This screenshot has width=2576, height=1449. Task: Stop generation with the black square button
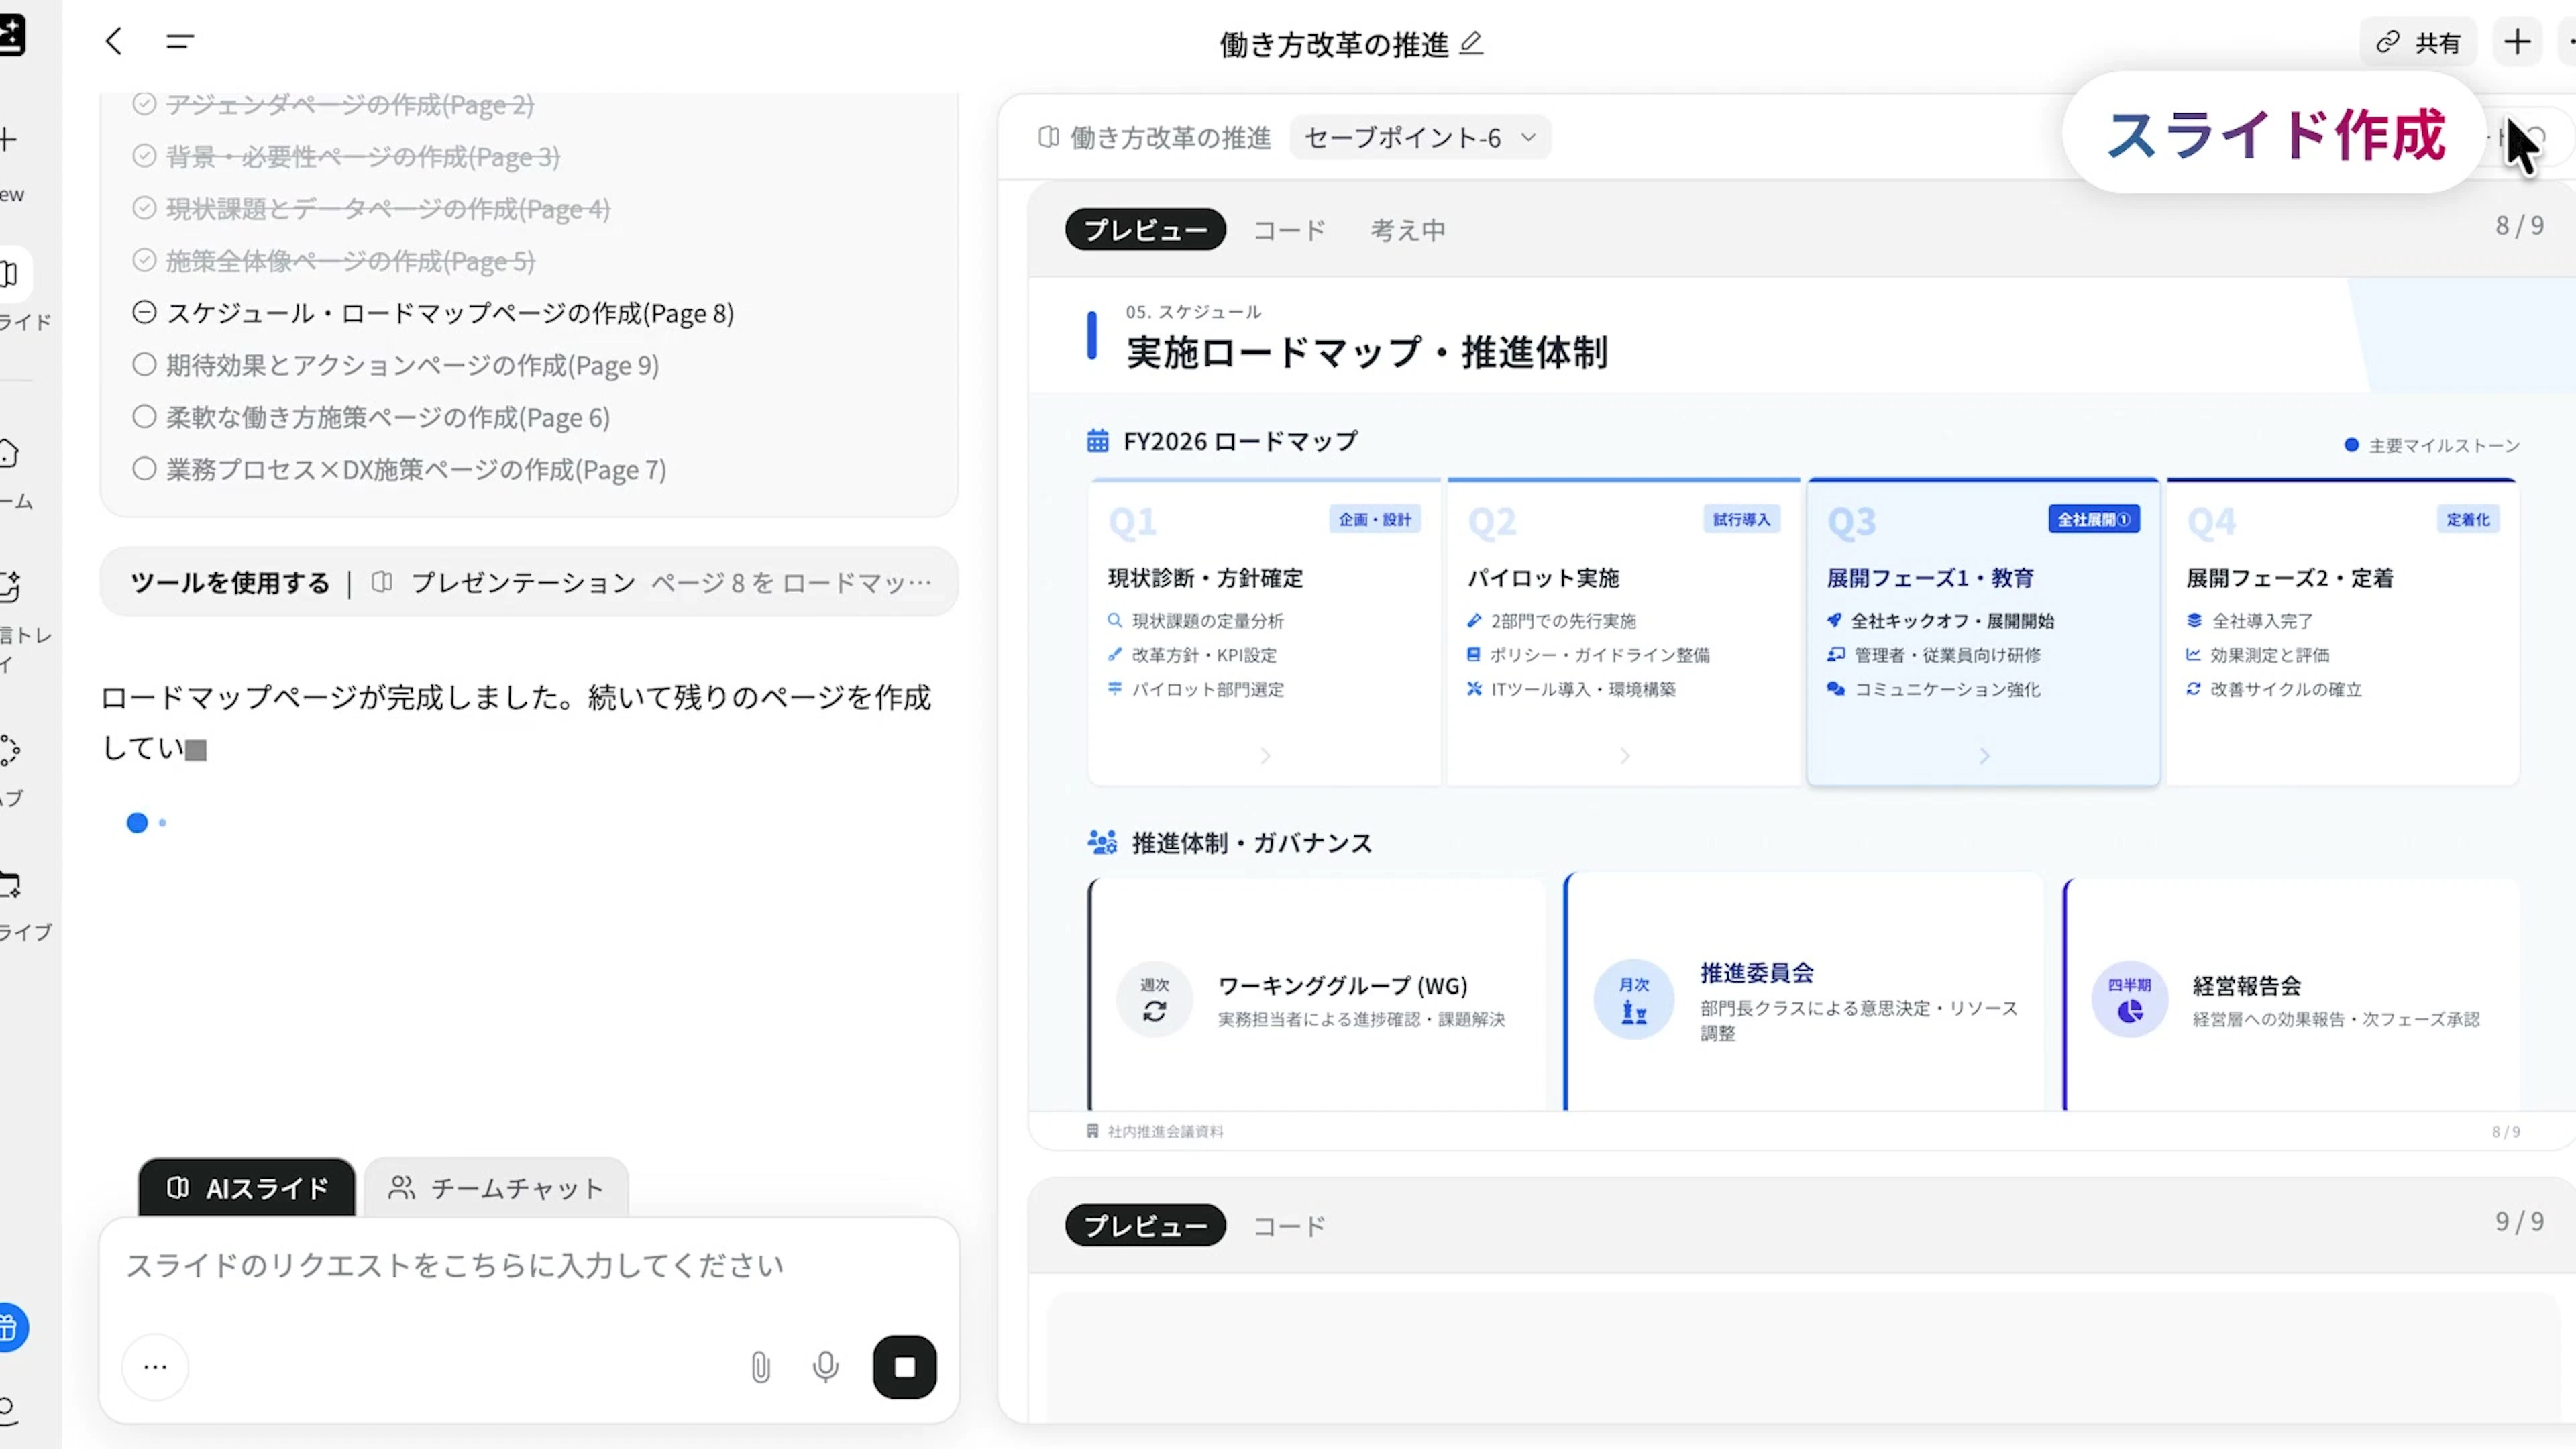(904, 1366)
